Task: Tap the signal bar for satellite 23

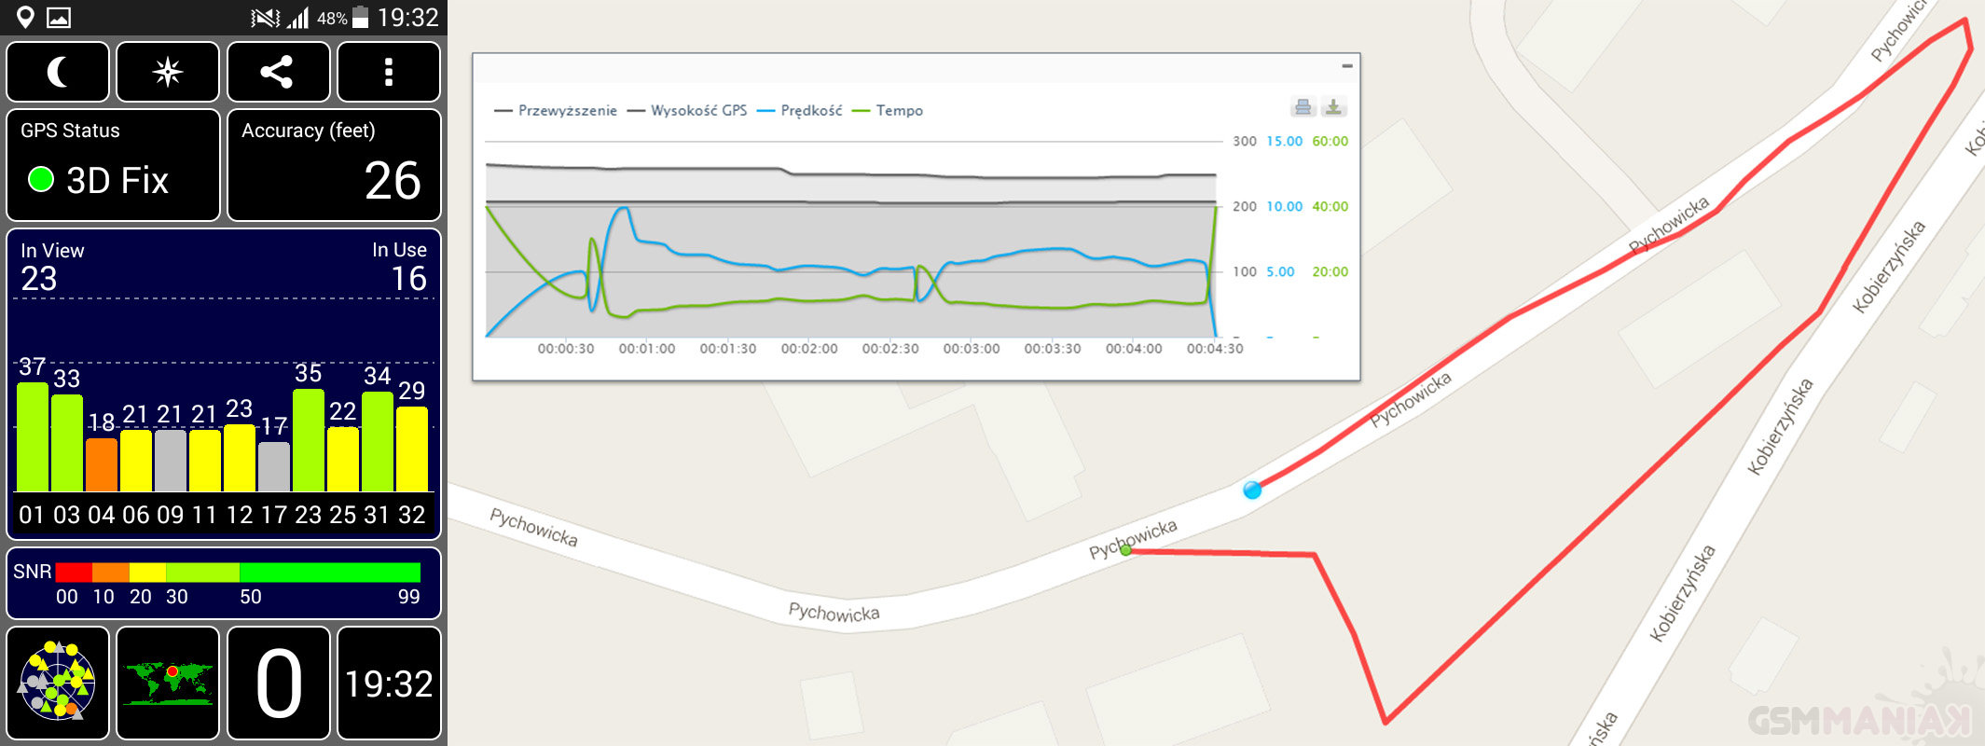Action: tap(308, 440)
